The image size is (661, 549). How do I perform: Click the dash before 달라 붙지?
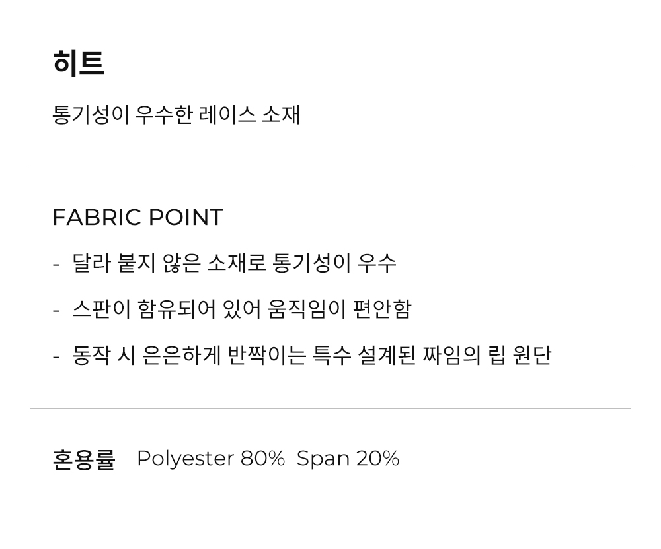click(56, 265)
